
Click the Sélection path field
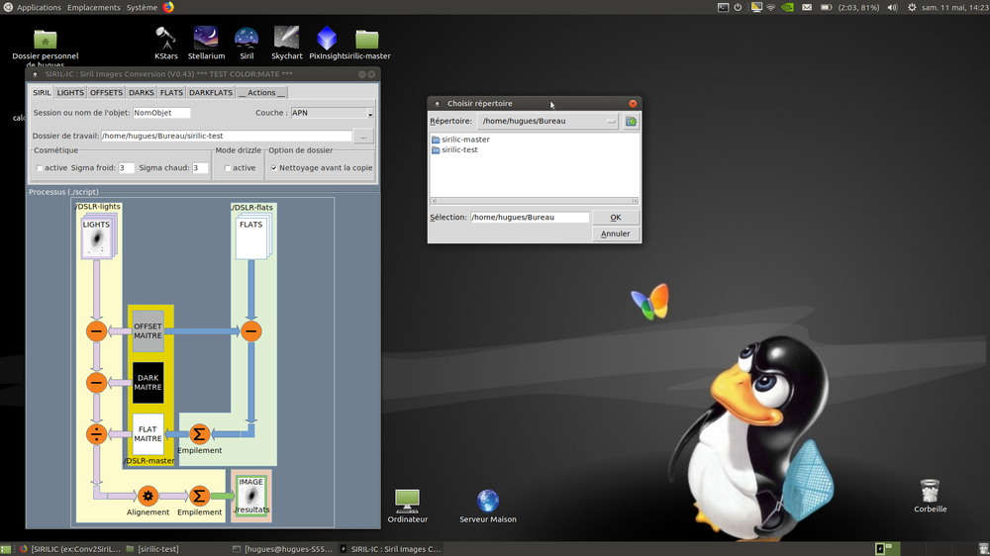point(529,217)
